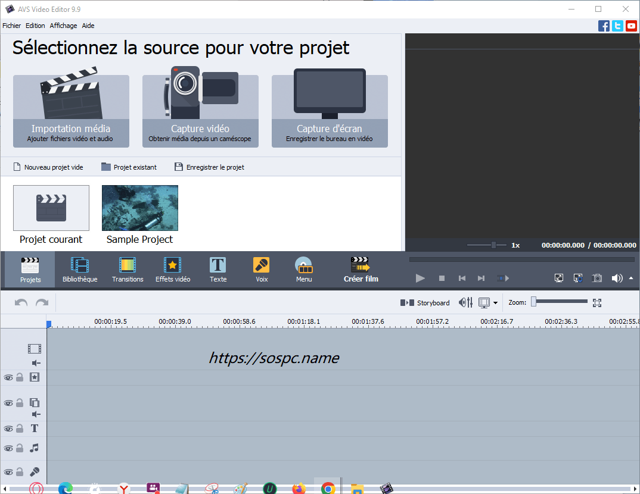Mute the preview with the speaker icon
640x494 pixels.
(x=617, y=278)
